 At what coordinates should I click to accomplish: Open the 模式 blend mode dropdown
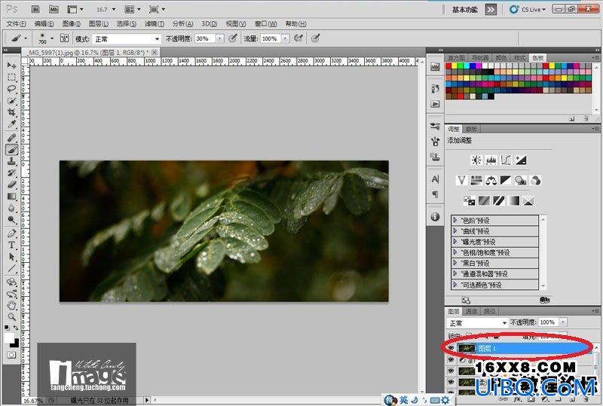point(126,39)
